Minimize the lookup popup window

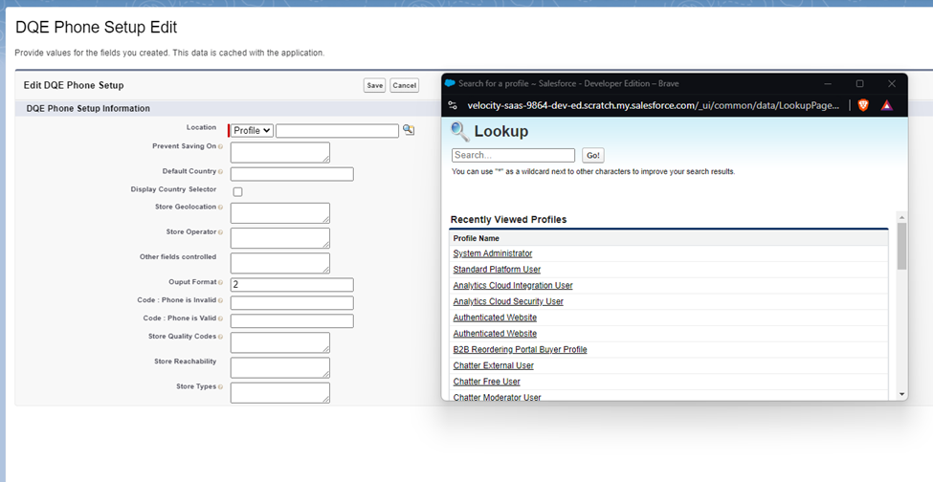click(x=828, y=84)
